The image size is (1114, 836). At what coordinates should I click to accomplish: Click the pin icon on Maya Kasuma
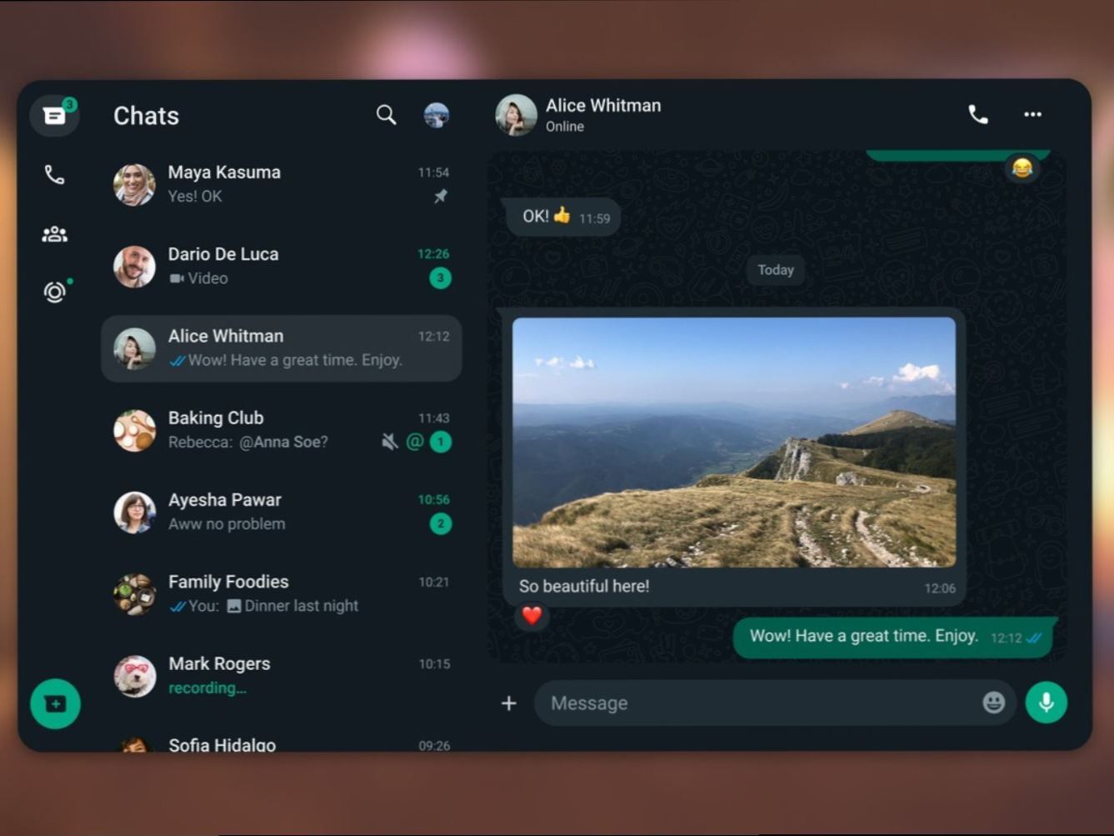point(441,197)
